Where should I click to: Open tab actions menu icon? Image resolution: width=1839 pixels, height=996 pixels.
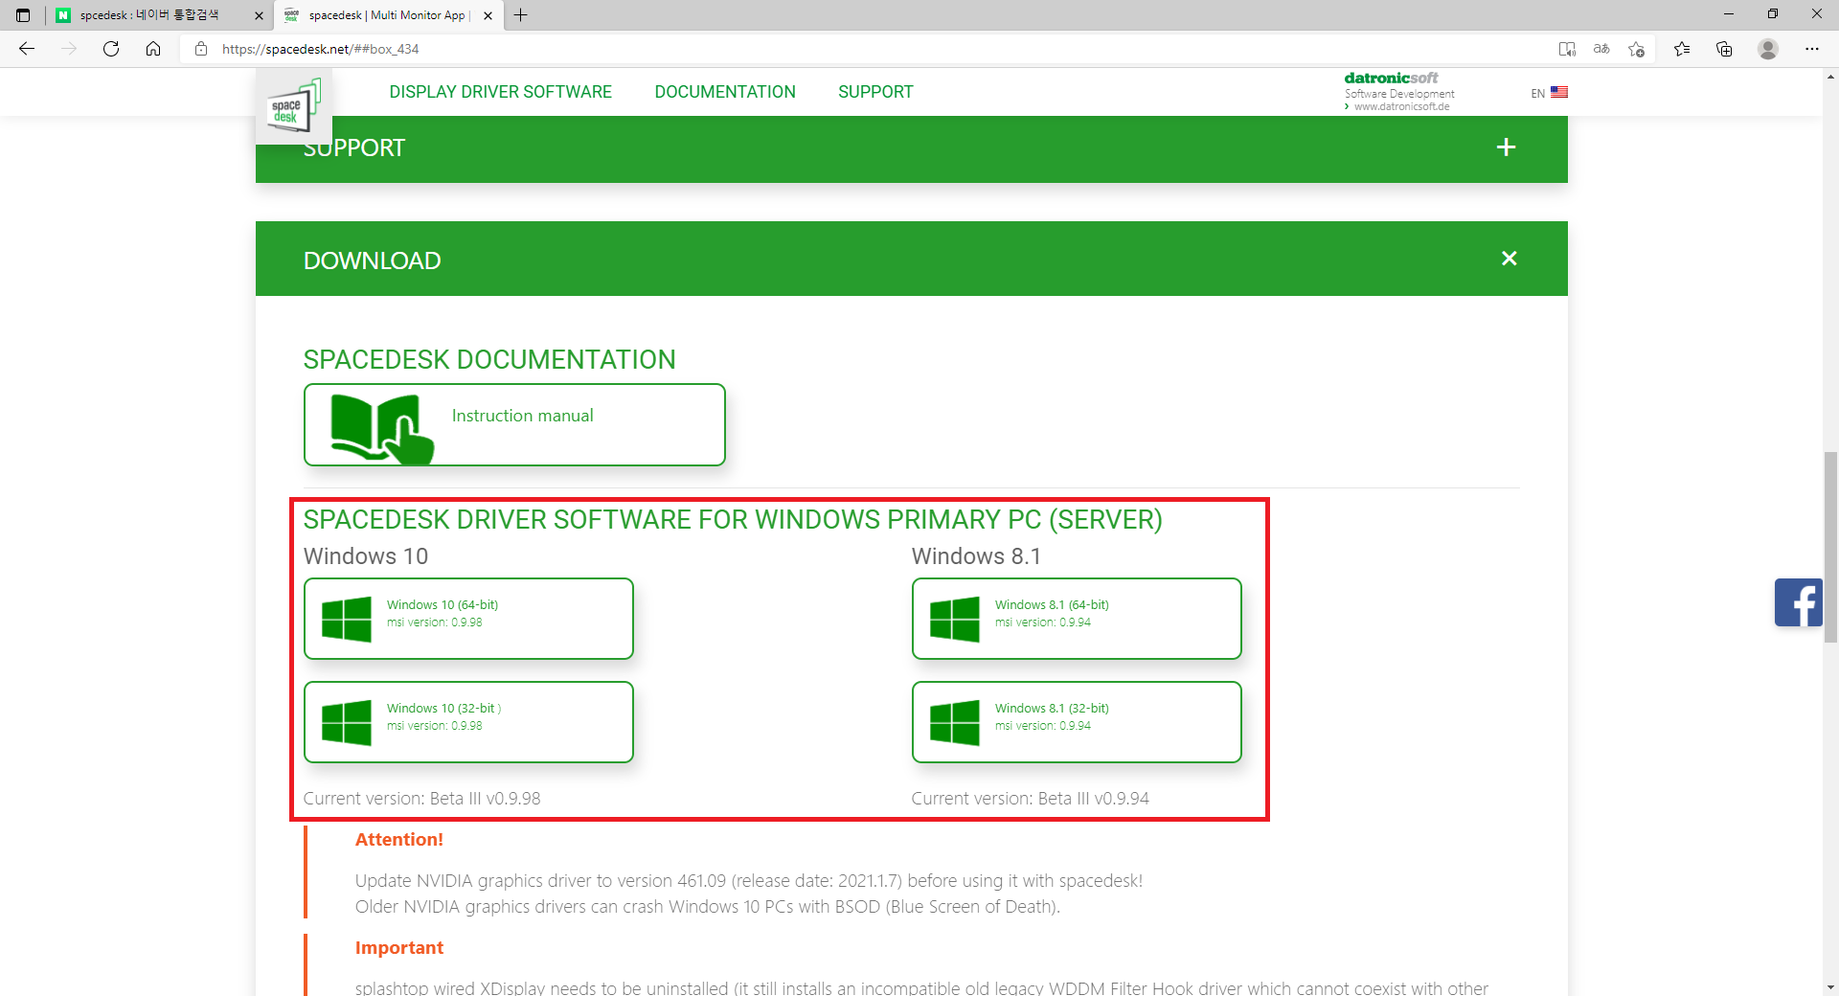(x=23, y=15)
